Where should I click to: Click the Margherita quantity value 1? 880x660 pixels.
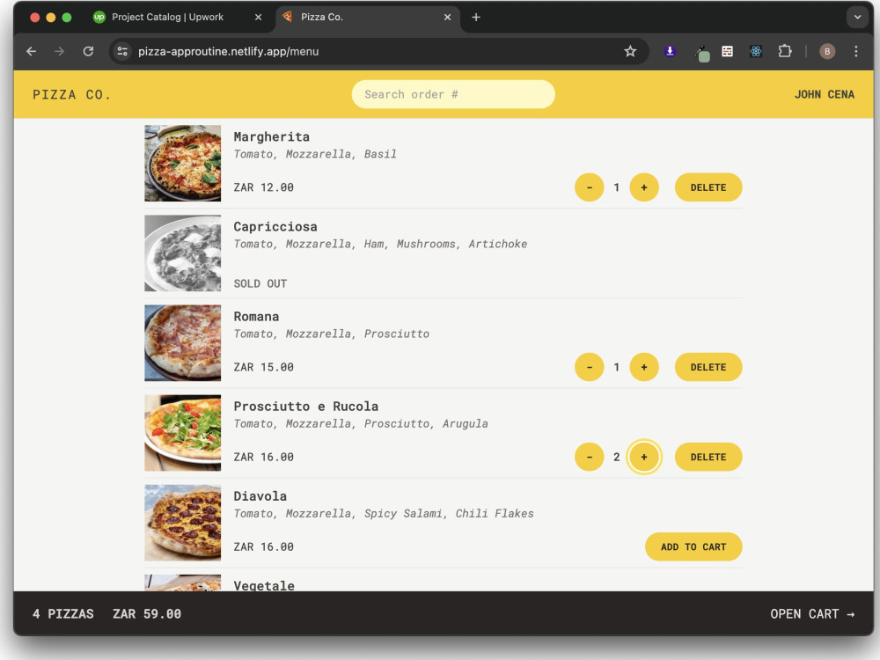click(616, 187)
